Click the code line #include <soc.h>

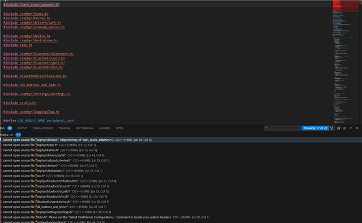pos(18,45)
